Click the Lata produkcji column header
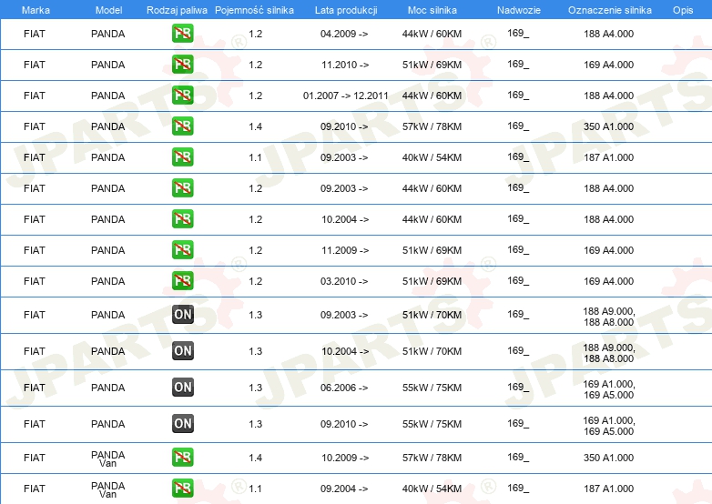This screenshot has width=712, height=504. tap(346, 10)
